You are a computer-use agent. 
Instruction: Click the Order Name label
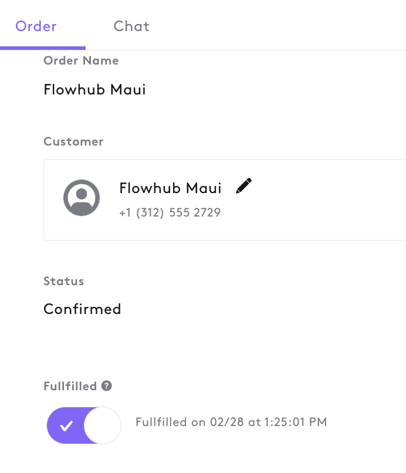pos(81,60)
